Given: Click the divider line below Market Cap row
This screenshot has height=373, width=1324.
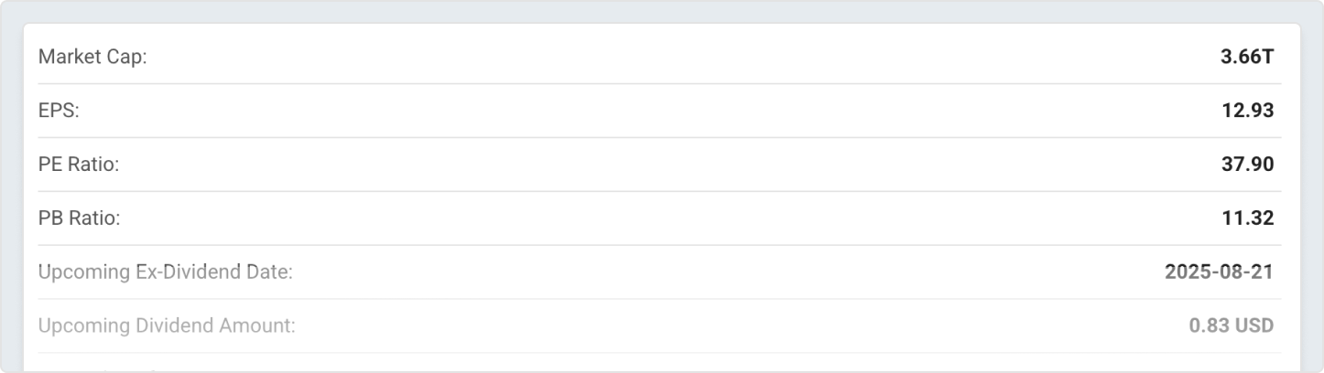Looking at the screenshot, I should [659, 84].
